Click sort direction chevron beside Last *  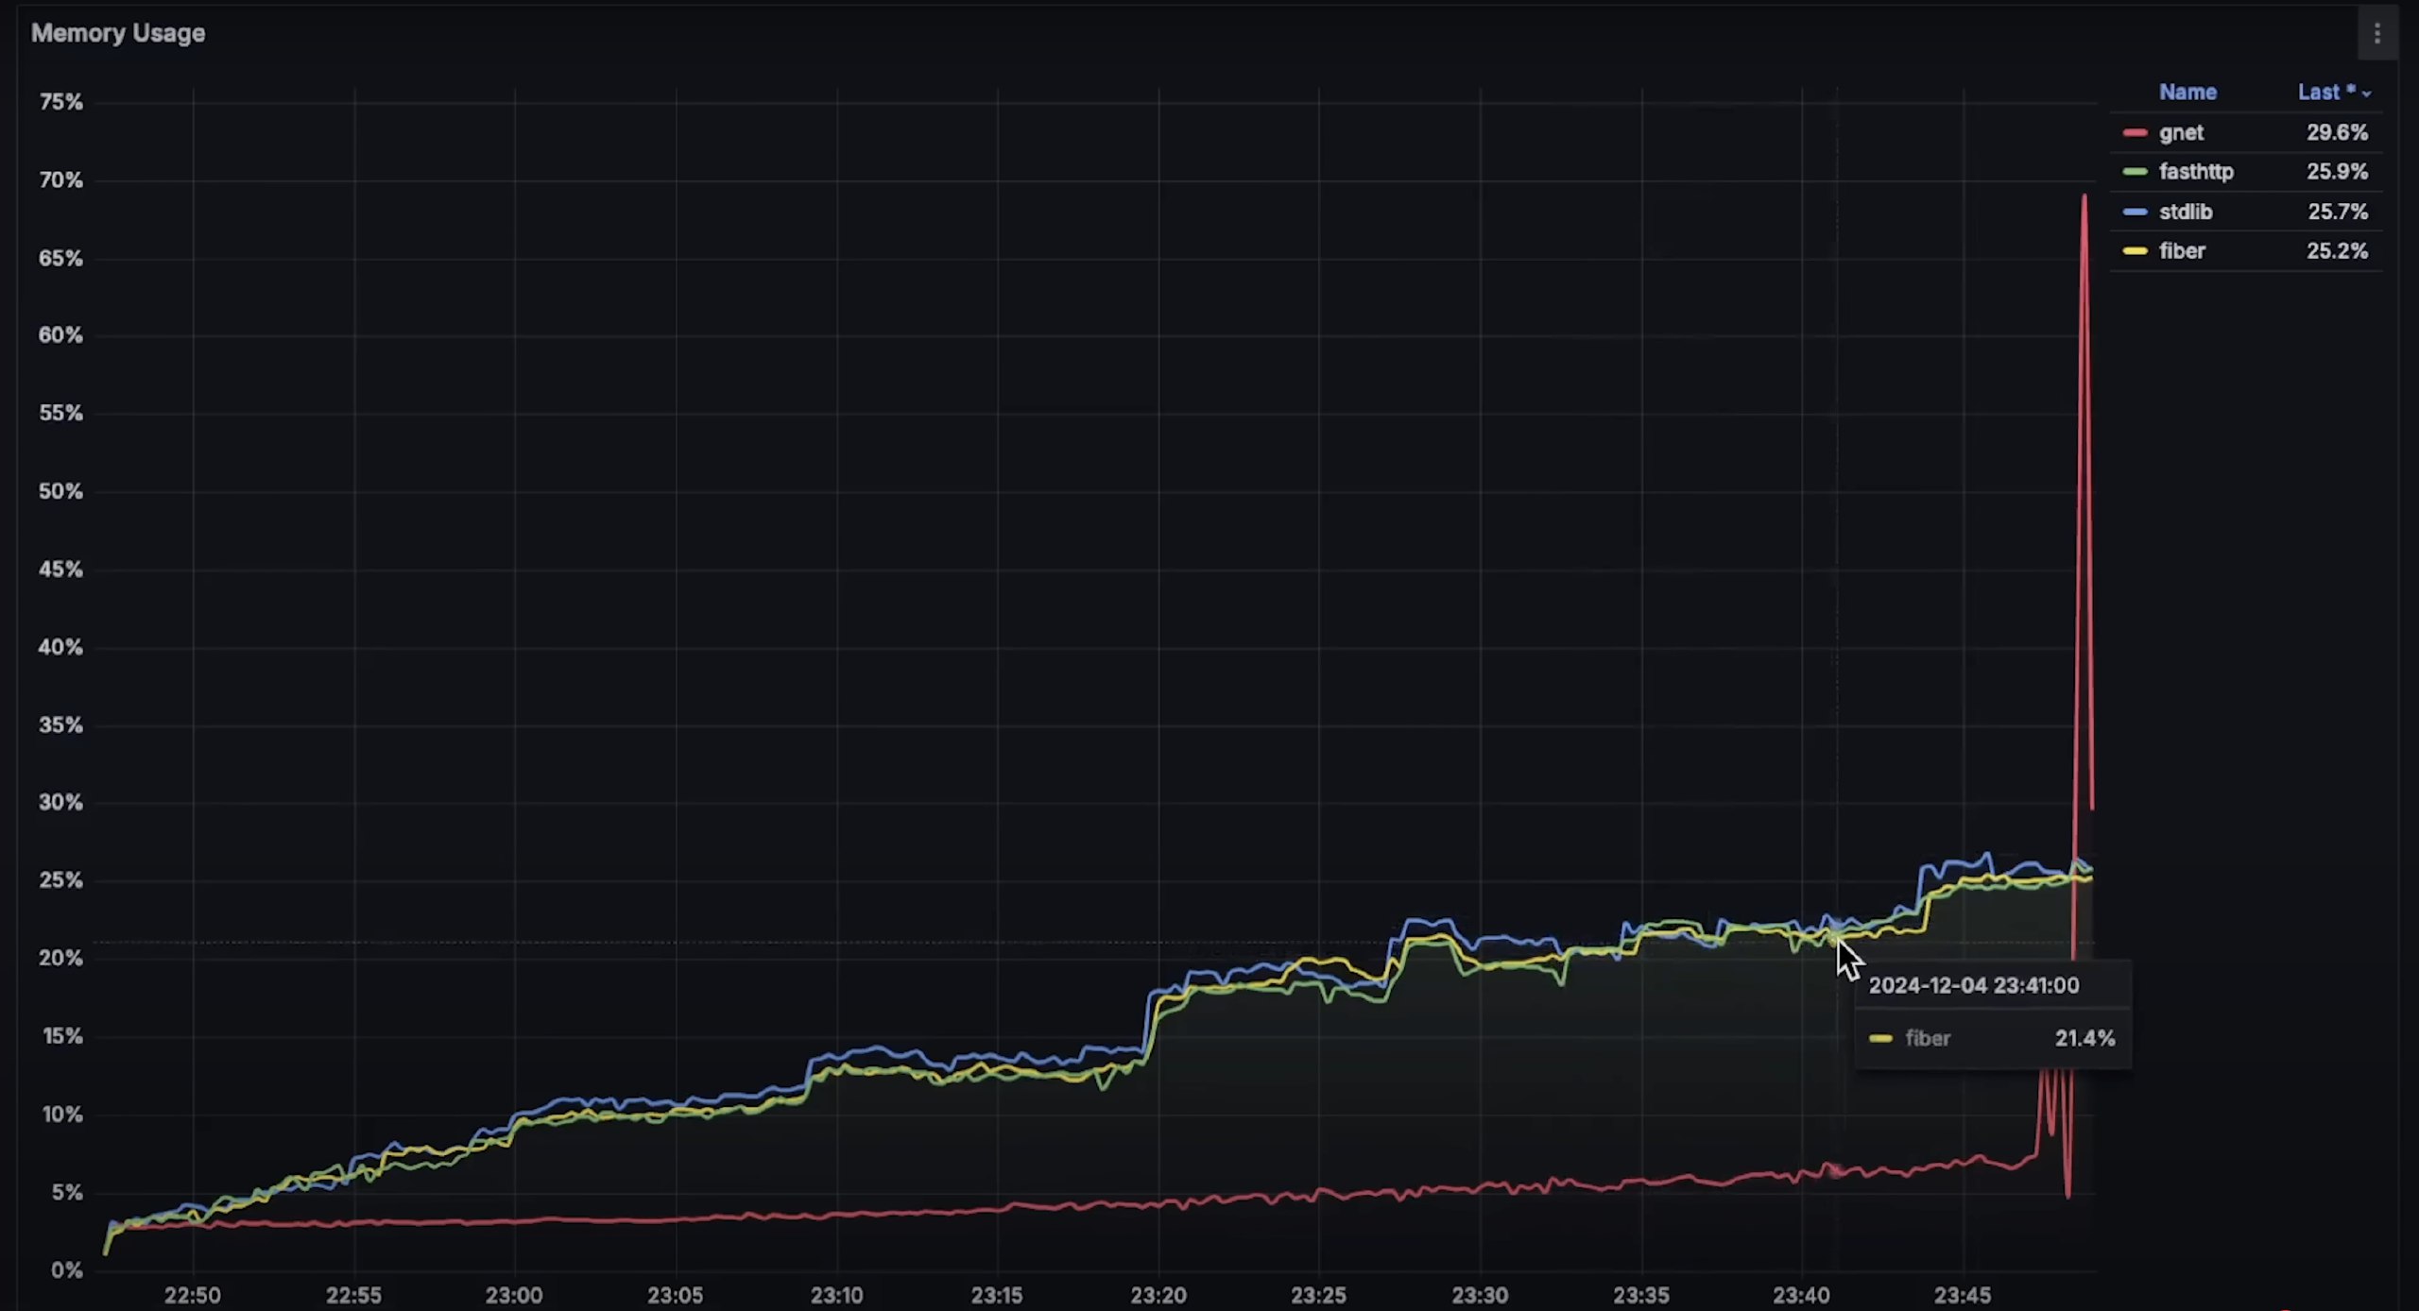pyautogui.click(x=2366, y=94)
